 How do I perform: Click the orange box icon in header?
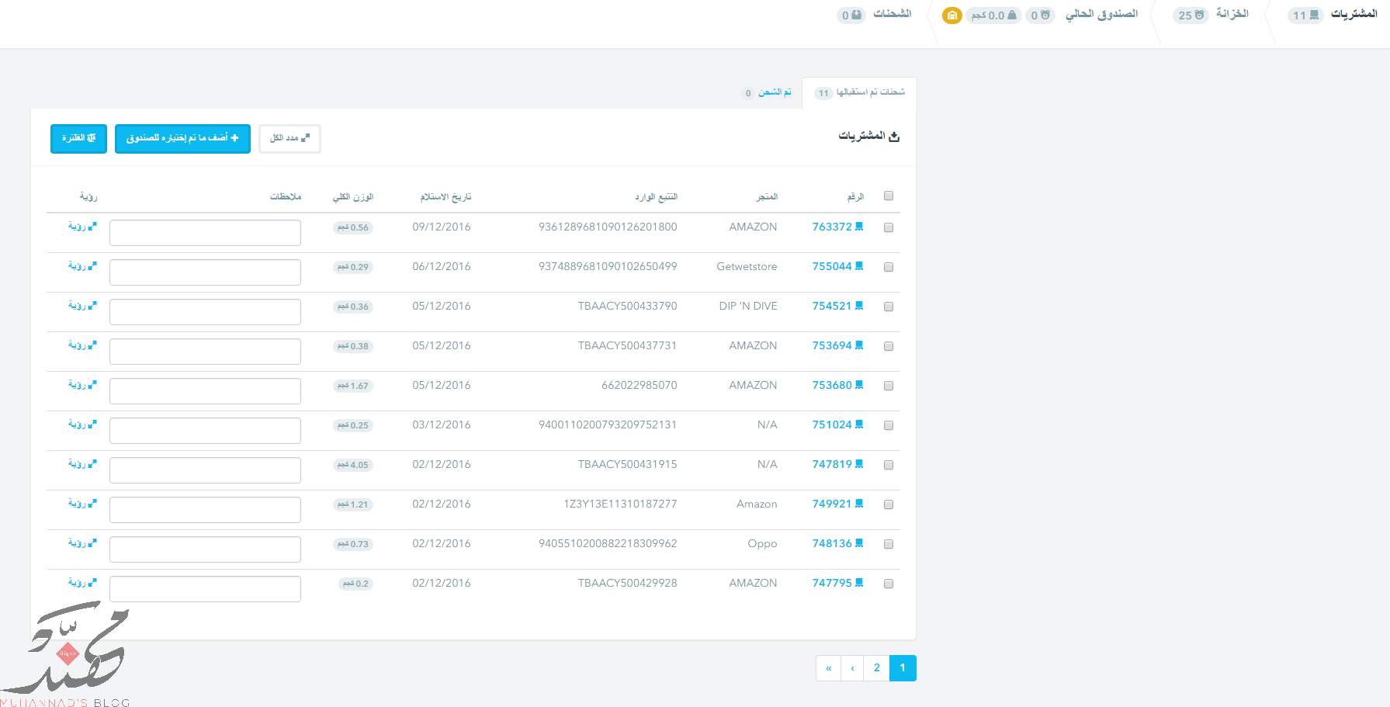[952, 16]
